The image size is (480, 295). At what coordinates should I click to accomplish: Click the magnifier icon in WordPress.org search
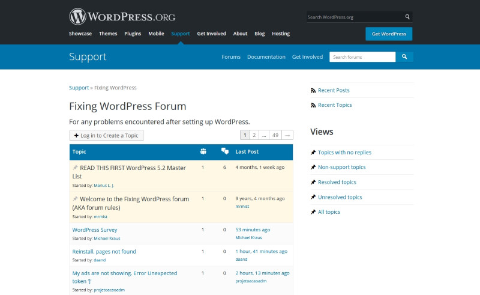407,17
